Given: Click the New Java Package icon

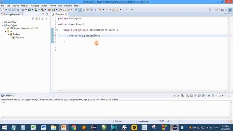Looking at the screenshot, I should 50,10.
